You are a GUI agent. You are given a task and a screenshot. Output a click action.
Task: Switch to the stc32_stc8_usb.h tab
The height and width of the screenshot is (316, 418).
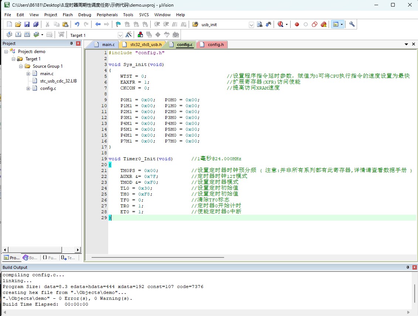[143, 45]
